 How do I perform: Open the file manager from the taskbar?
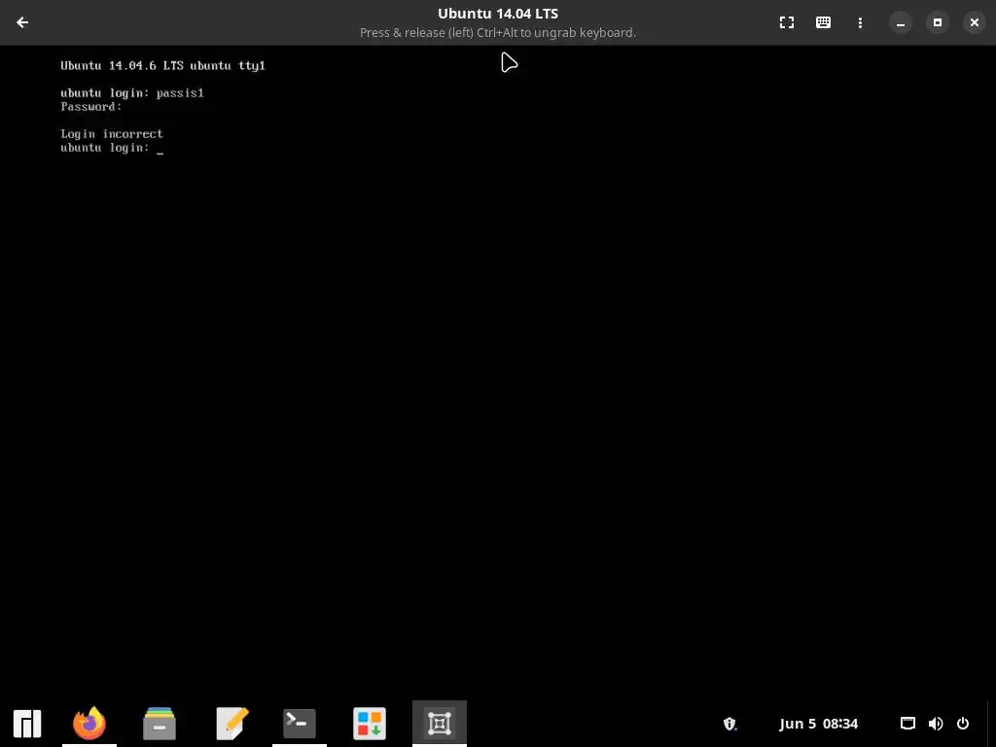160,724
